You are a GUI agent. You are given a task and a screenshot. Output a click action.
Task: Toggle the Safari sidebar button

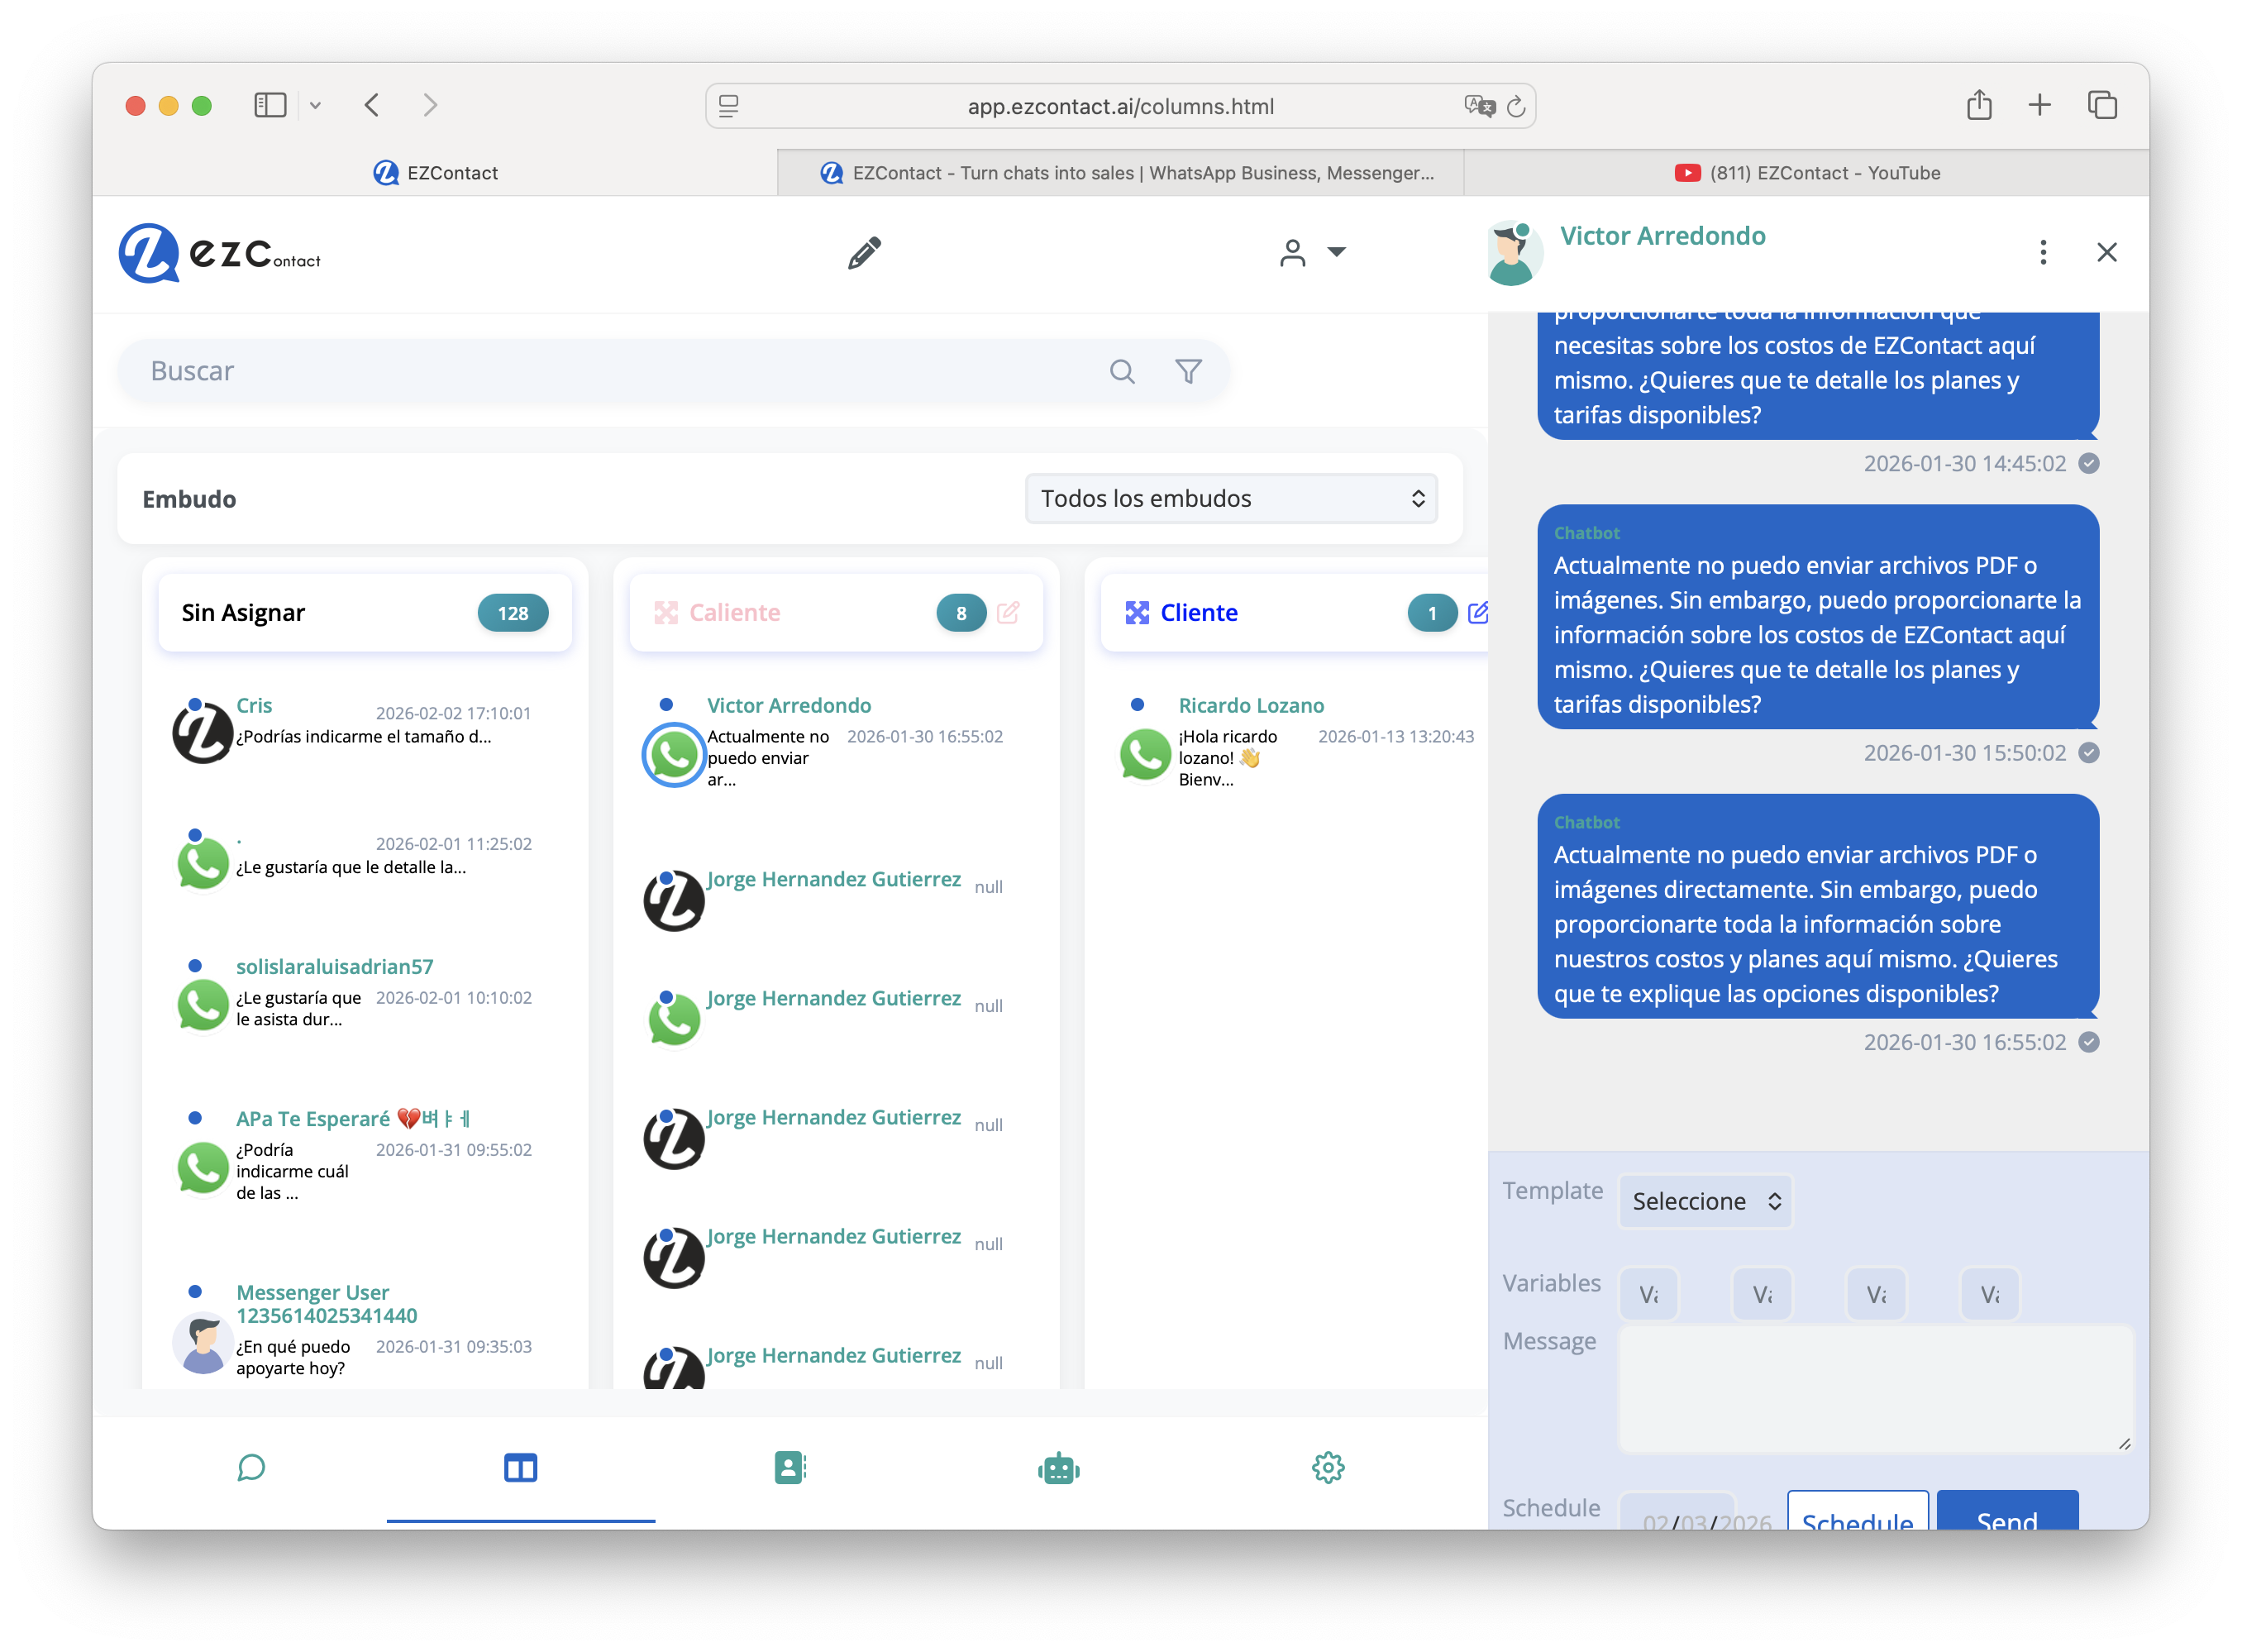pyautogui.click(x=270, y=105)
